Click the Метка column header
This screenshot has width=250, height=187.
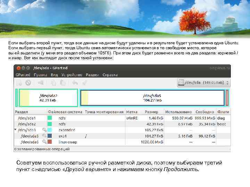point(132,112)
